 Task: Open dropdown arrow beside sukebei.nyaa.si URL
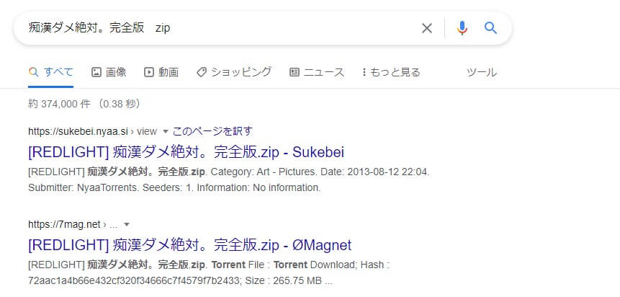tap(166, 131)
